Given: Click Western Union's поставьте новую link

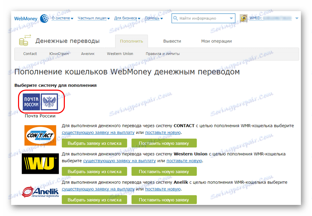Looking at the screenshot, I should tap(184, 161).
